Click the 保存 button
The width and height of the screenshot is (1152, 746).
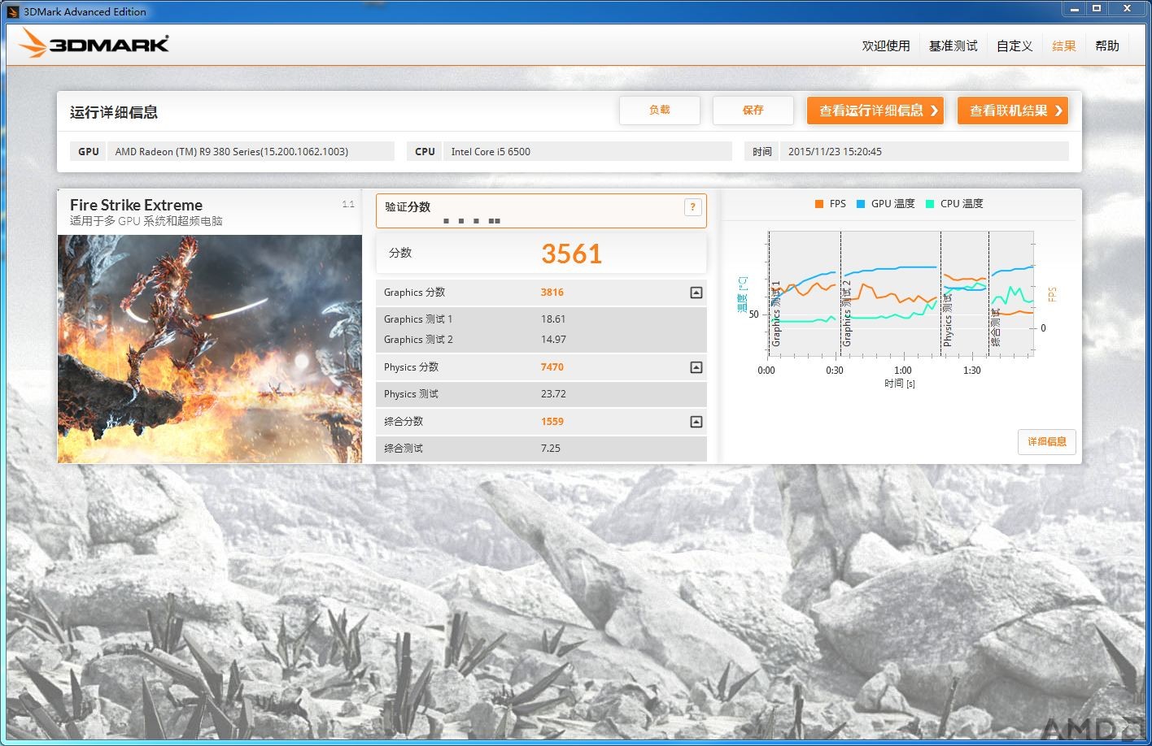pyautogui.click(x=753, y=111)
